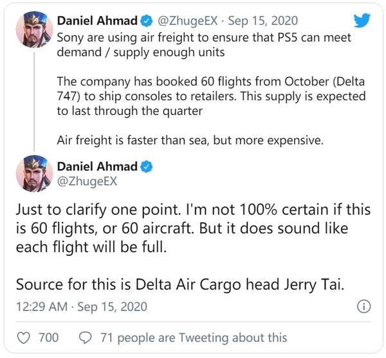
Task: Click the circled info icon
Action: coord(364,306)
